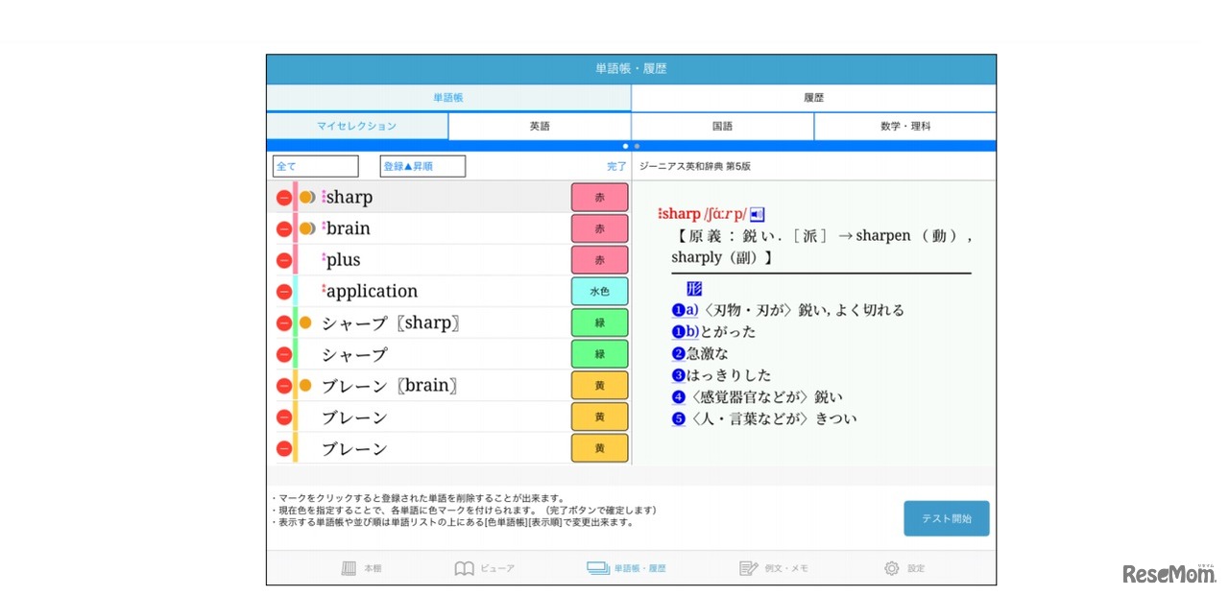Tap orange dot on ブレーン〖brain〗 row
This screenshot has width=1229, height=596.
pyautogui.click(x=305, y=386)
